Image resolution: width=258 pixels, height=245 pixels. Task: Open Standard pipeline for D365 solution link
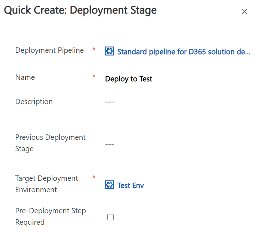184,52
